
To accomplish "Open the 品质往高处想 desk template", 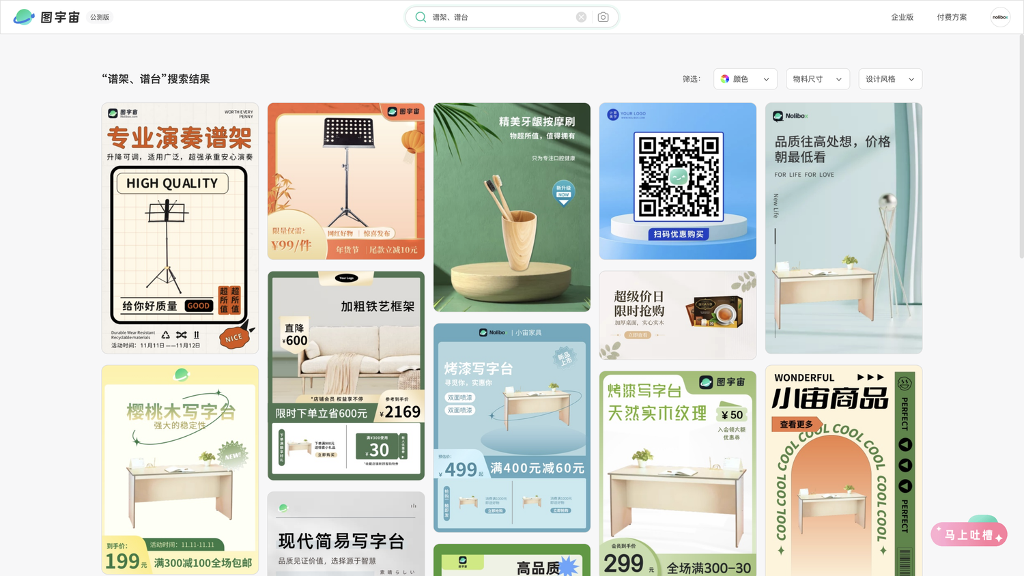I will [x=844, y=228].
